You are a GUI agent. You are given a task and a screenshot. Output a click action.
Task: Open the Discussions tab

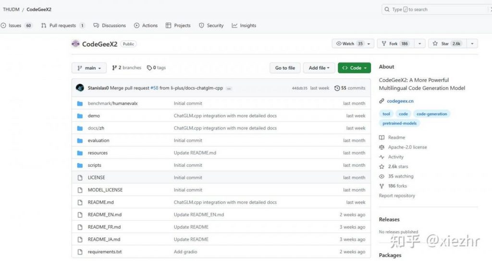110,25
